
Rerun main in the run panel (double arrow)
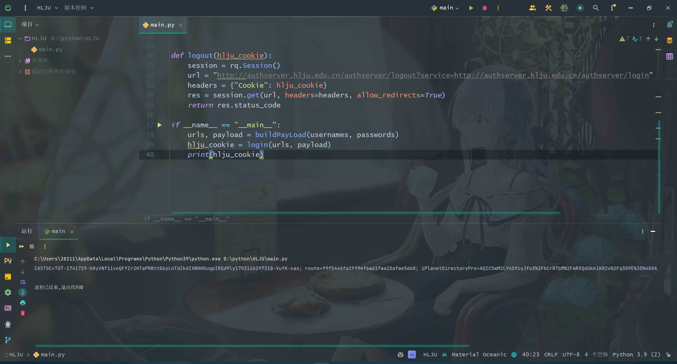[22, 246]
